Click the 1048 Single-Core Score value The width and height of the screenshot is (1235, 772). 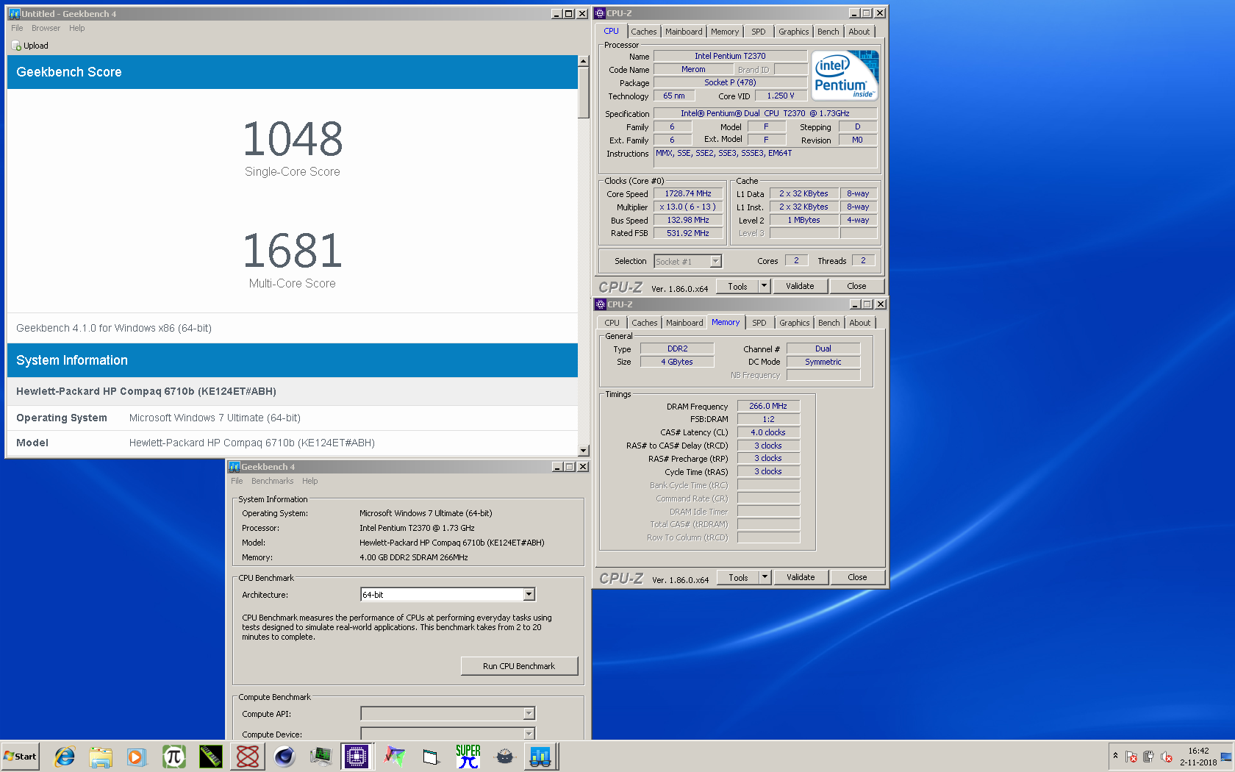pyautogui.click(x=293, y=138)
